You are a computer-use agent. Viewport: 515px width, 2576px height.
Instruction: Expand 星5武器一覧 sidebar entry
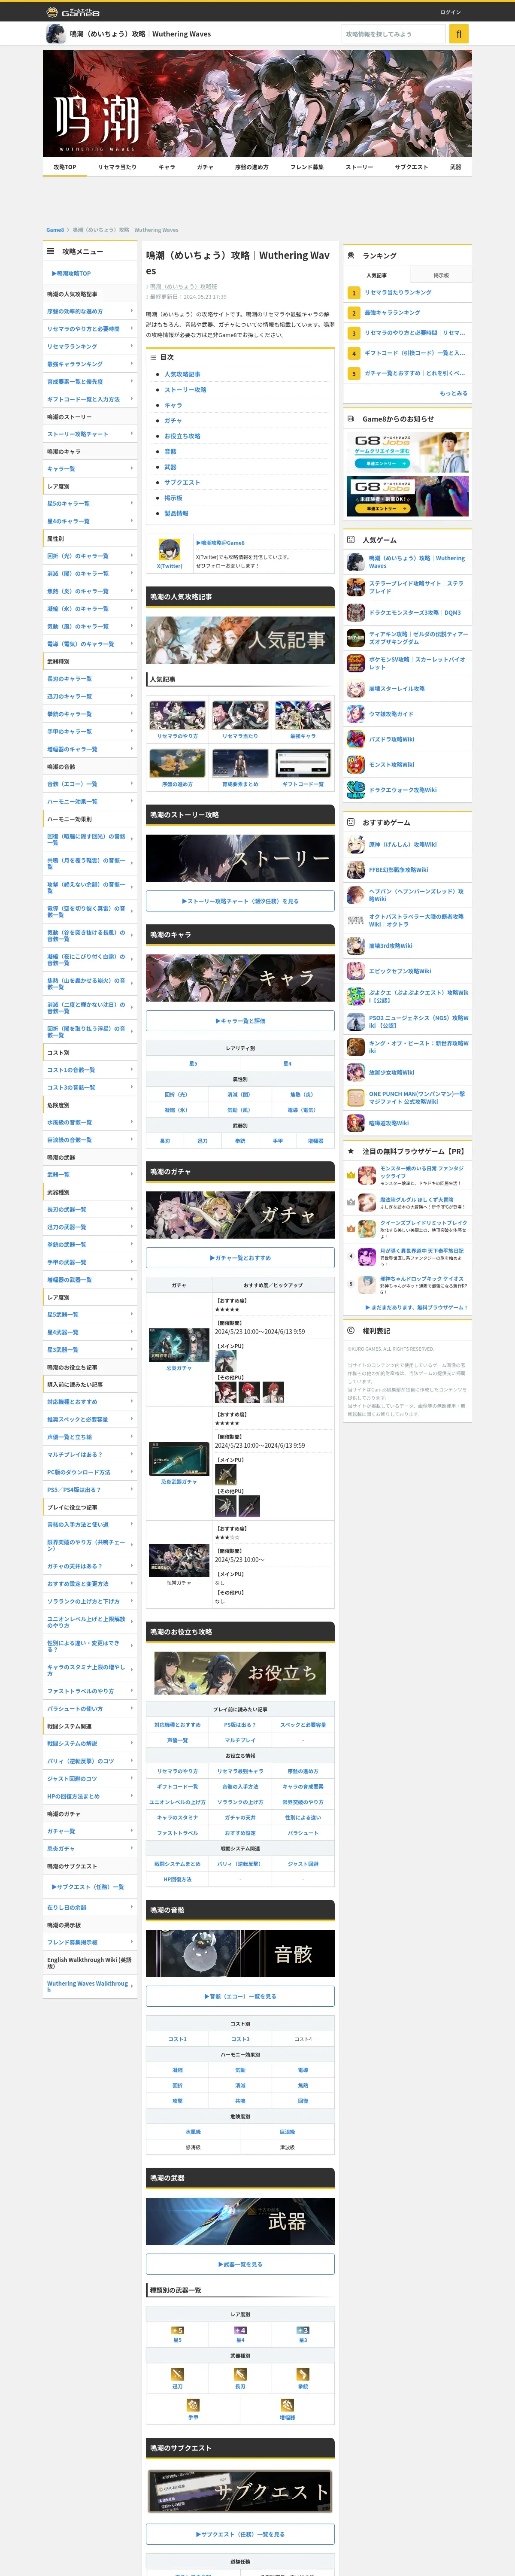[x=90, y=1315]
